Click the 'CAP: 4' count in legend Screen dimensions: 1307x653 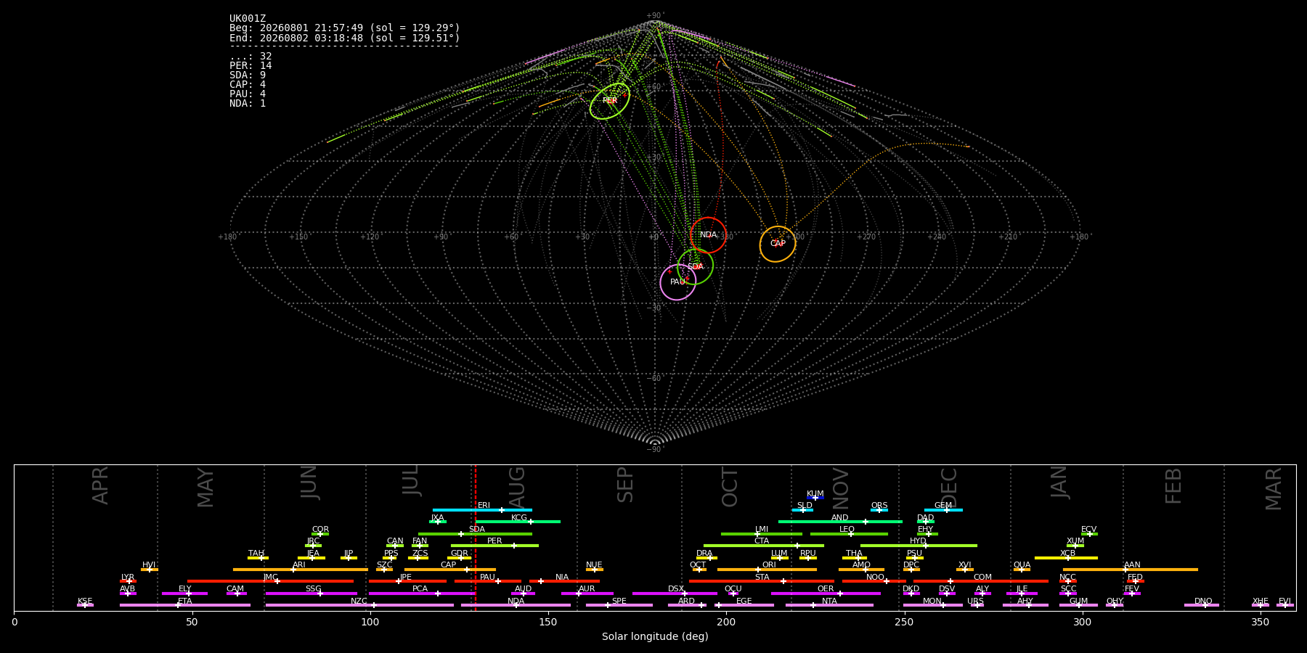[248, 85]
